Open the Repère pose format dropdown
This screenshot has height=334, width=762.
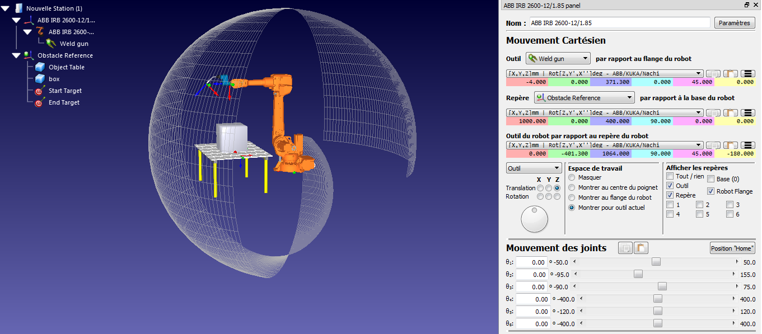tap(605, 112)
